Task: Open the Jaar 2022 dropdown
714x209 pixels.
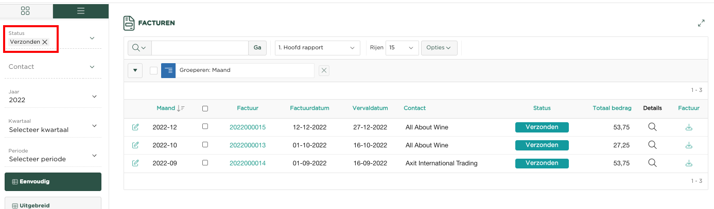Action: 94,97
